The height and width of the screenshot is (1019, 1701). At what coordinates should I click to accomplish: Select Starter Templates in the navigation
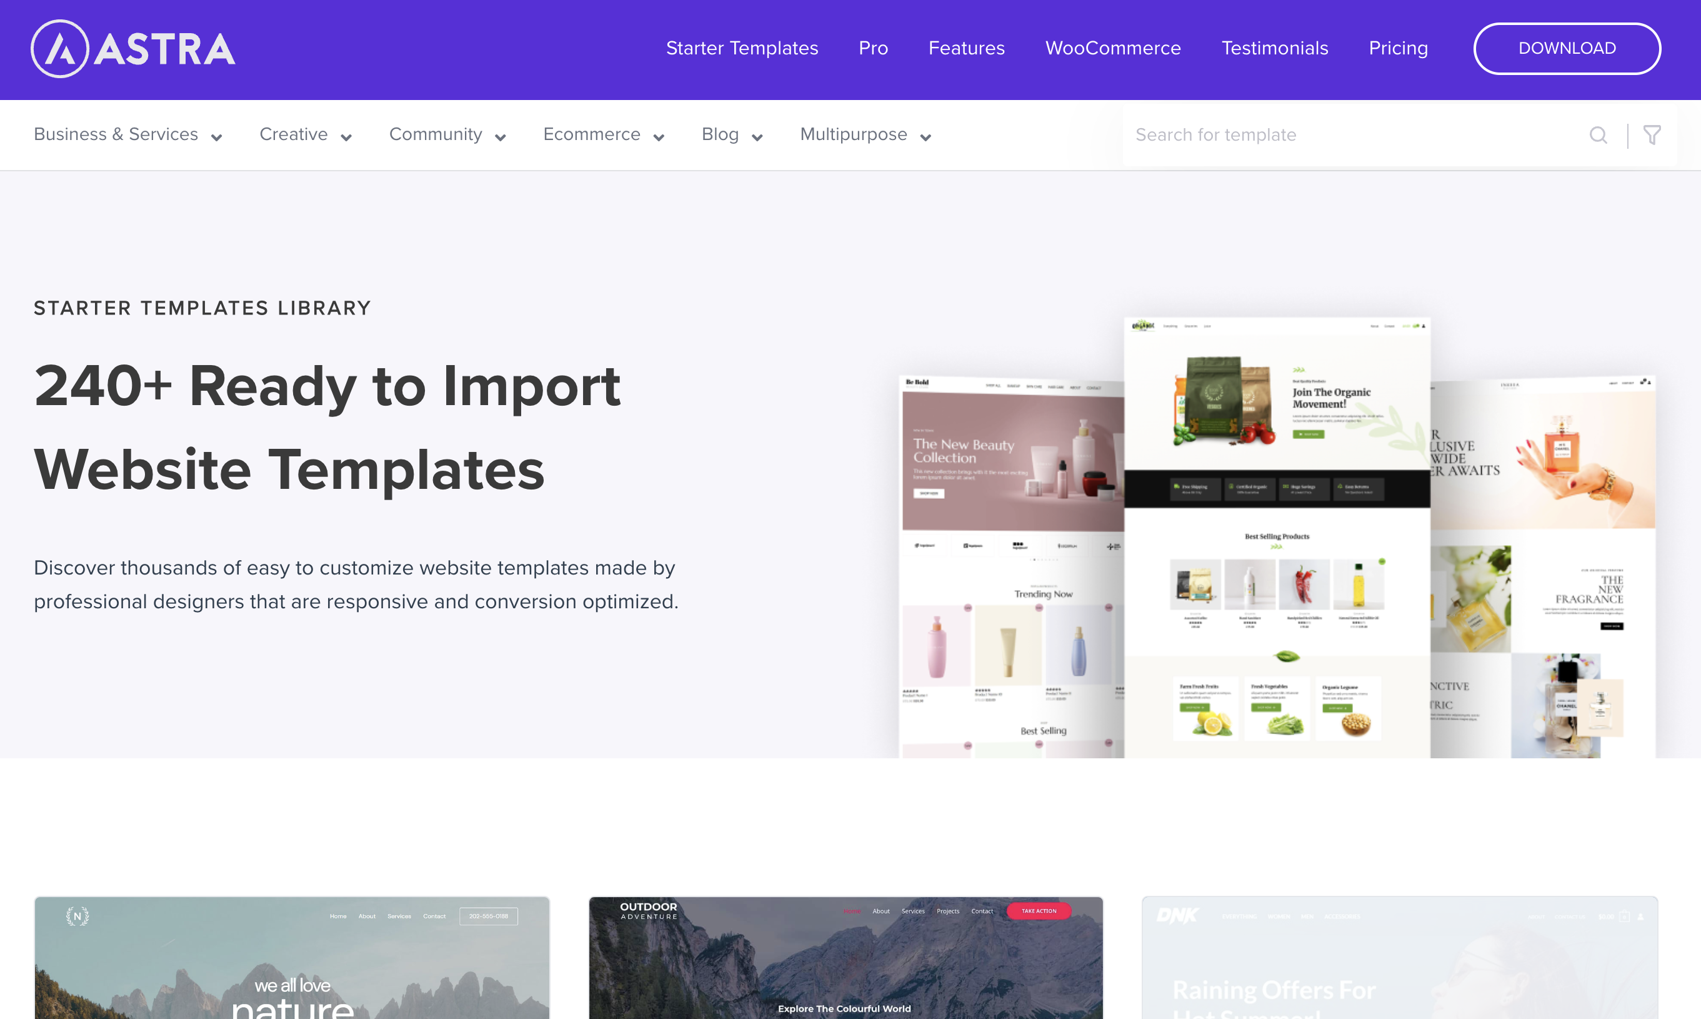pos(742,48)
